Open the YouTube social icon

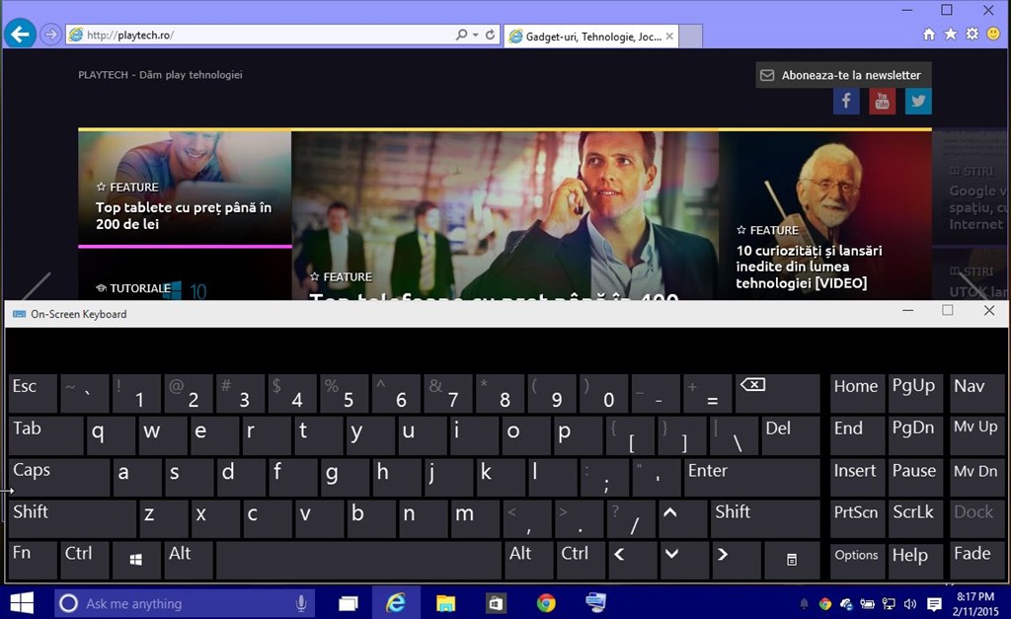882,101
